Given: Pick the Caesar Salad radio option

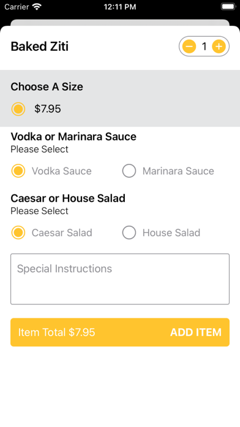Looking at the screenshot, I should (18, 233).
